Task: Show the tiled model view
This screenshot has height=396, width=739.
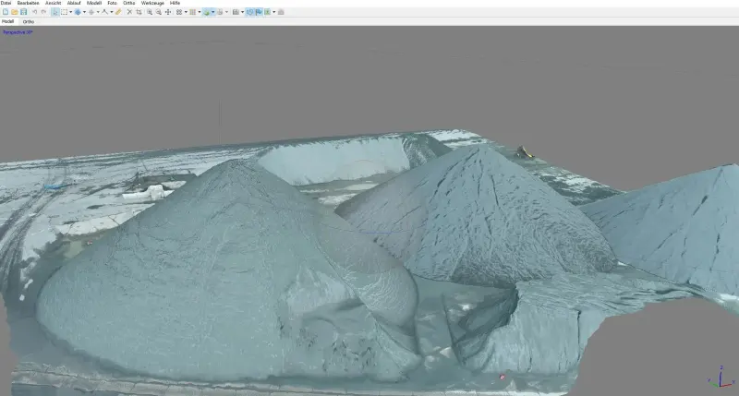Action: [x=220, y=12]
